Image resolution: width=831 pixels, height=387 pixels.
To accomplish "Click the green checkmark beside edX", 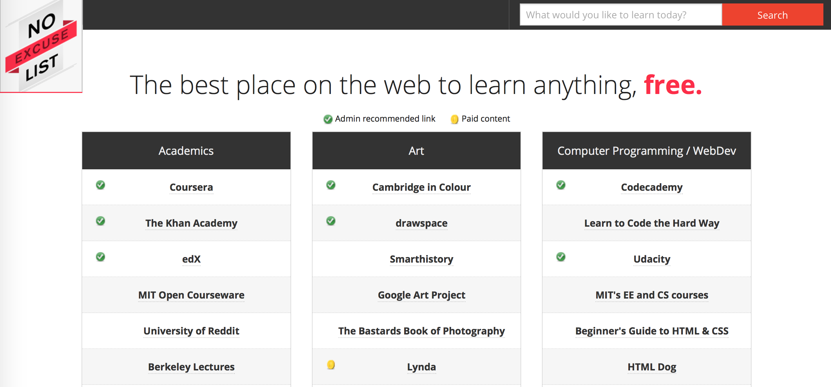I will [101, 257].
